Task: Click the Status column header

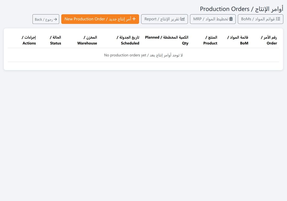Action: (56, 40)
